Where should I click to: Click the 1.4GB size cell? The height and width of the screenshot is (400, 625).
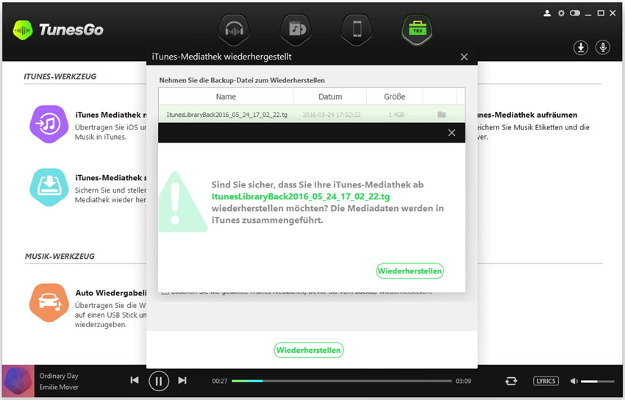click(x=396, y=115)
